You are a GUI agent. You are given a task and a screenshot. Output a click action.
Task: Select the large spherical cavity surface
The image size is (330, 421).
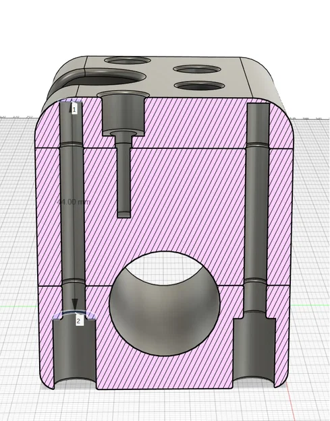(165, 304)
